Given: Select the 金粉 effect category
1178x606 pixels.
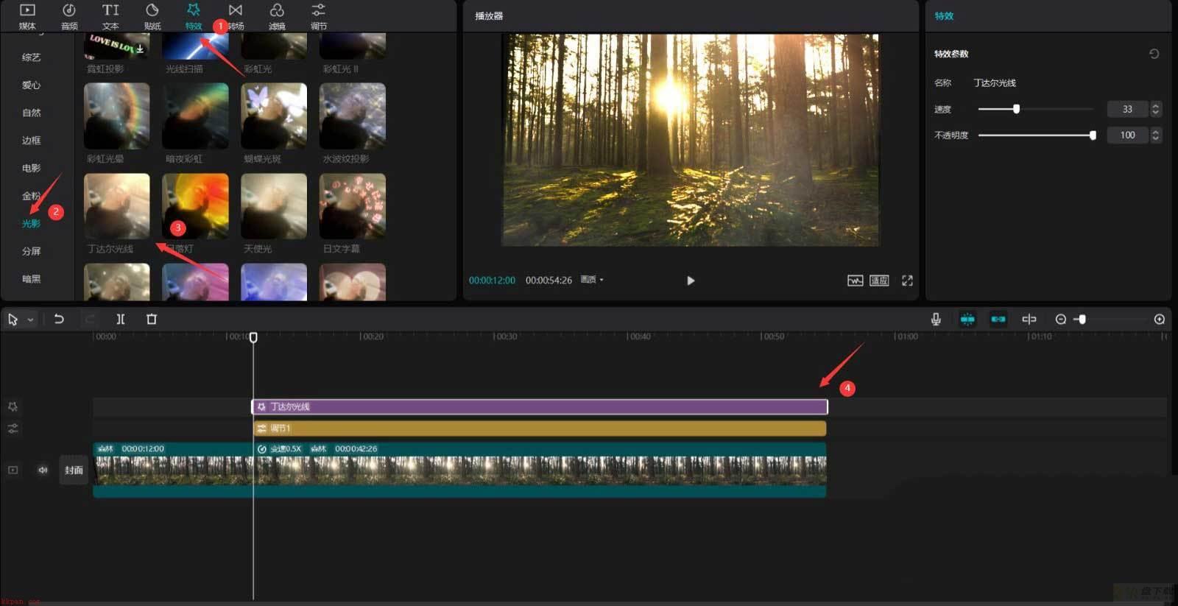Looking at the screenshot, I should click(31, 196).
